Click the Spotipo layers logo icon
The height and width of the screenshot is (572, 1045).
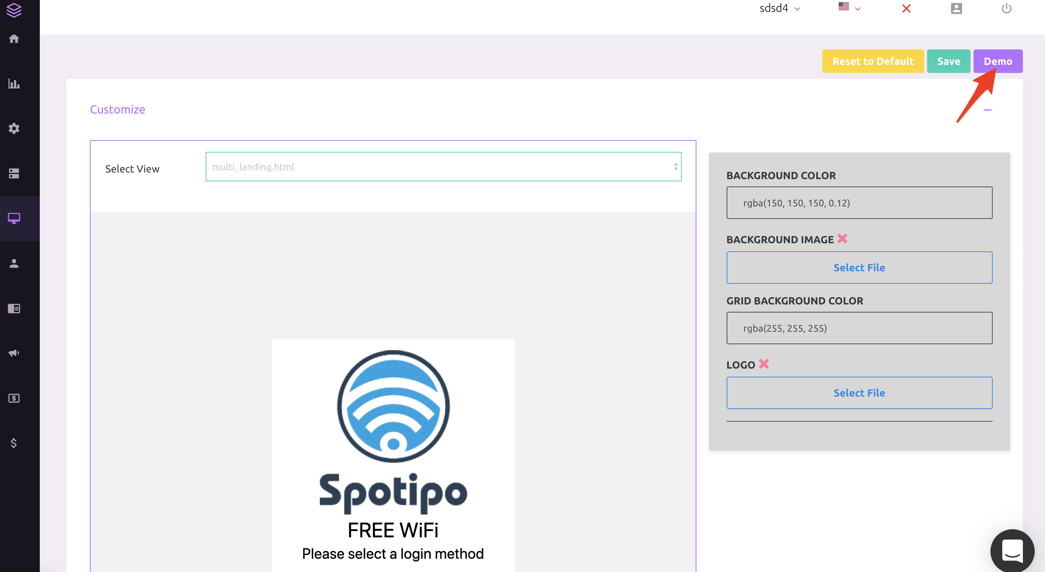[14, 10]
